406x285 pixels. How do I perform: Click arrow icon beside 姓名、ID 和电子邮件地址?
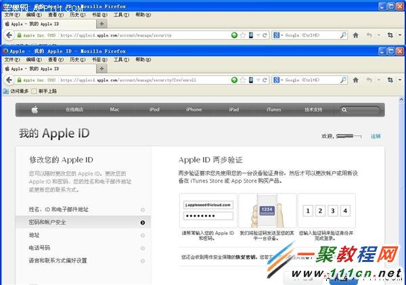(x=143, y=210)
